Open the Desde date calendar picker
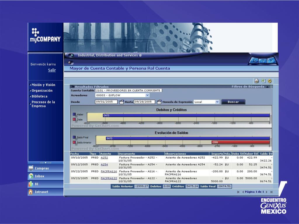The height and width of the screenshot is (224, 299). [x=121, y=102]
